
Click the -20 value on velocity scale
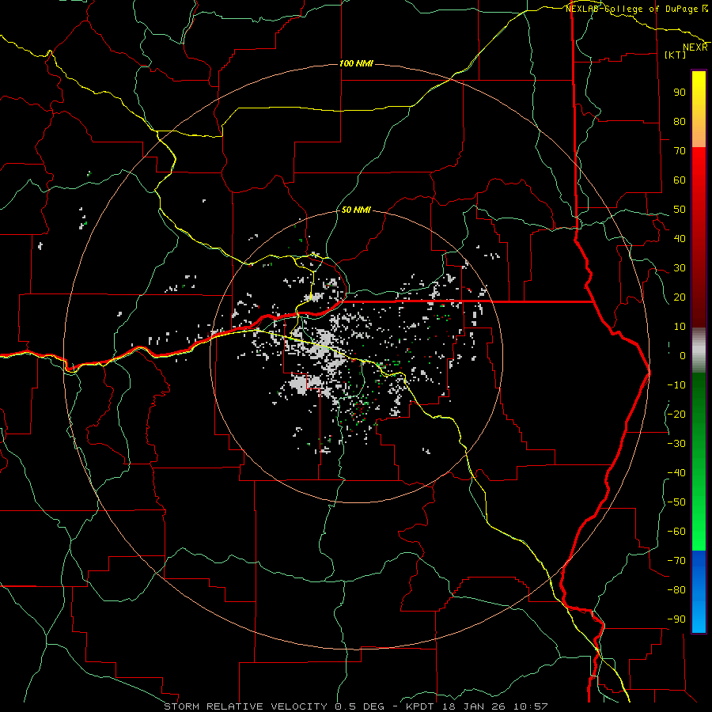coord(676,414)
